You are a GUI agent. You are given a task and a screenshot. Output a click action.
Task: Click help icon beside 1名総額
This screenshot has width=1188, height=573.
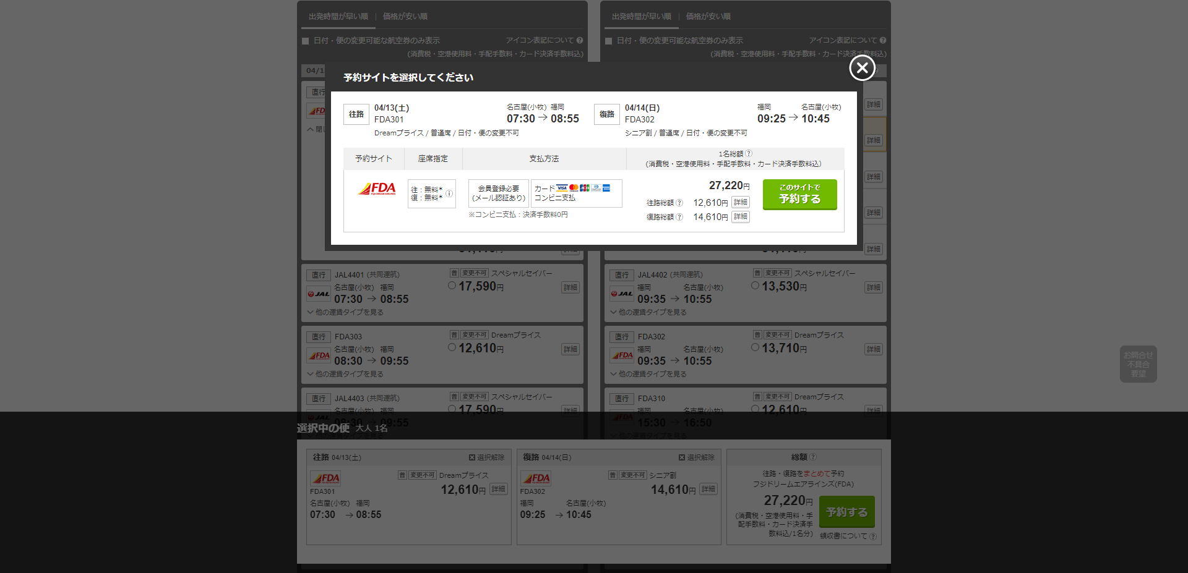tap(749, 153)
